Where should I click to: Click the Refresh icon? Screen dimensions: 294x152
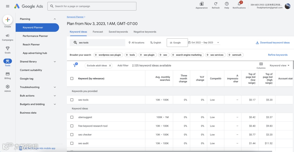point(216,4)
